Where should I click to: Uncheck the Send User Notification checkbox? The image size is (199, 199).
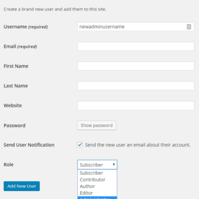80,145
